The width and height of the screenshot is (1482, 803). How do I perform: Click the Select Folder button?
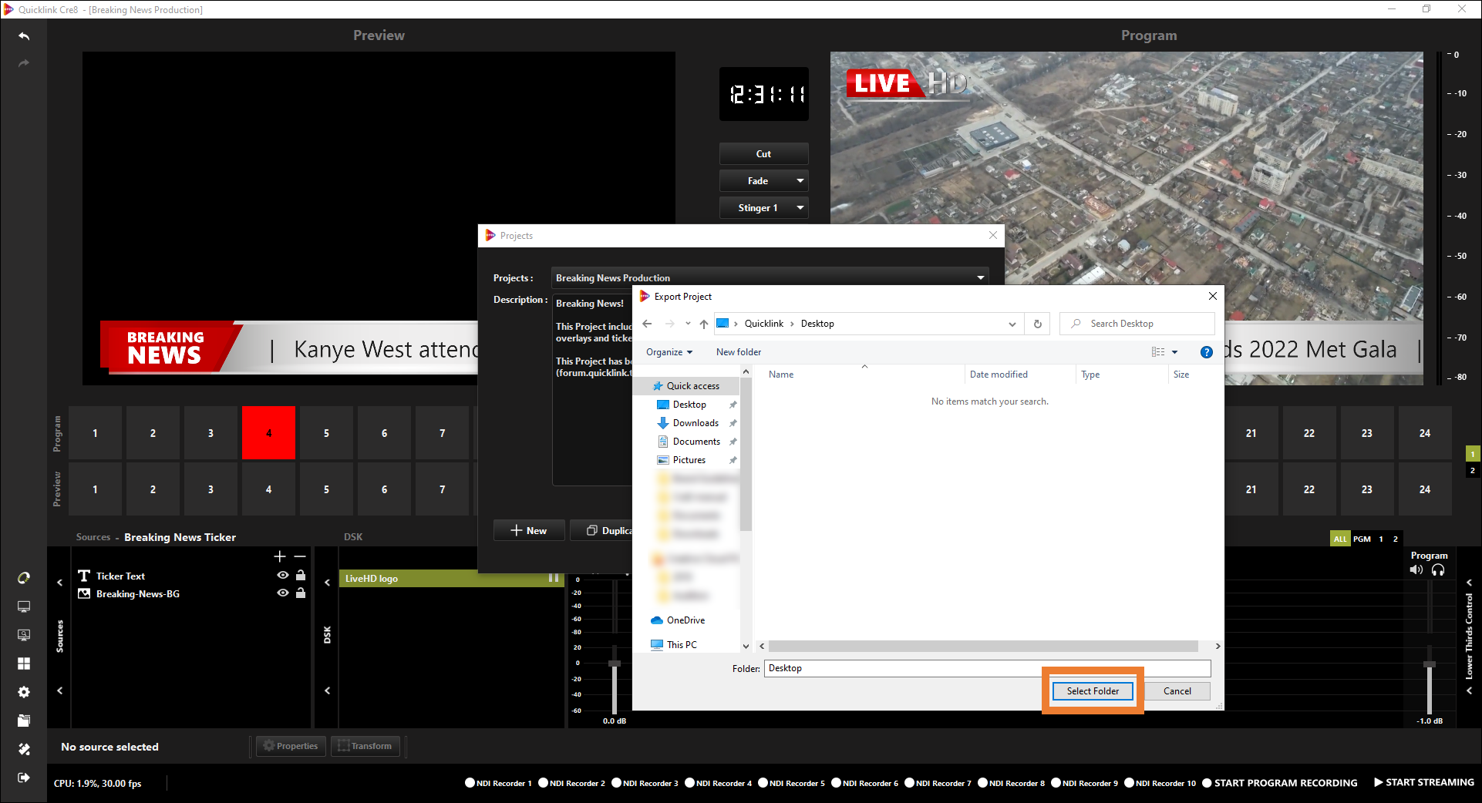[1092, 691]
